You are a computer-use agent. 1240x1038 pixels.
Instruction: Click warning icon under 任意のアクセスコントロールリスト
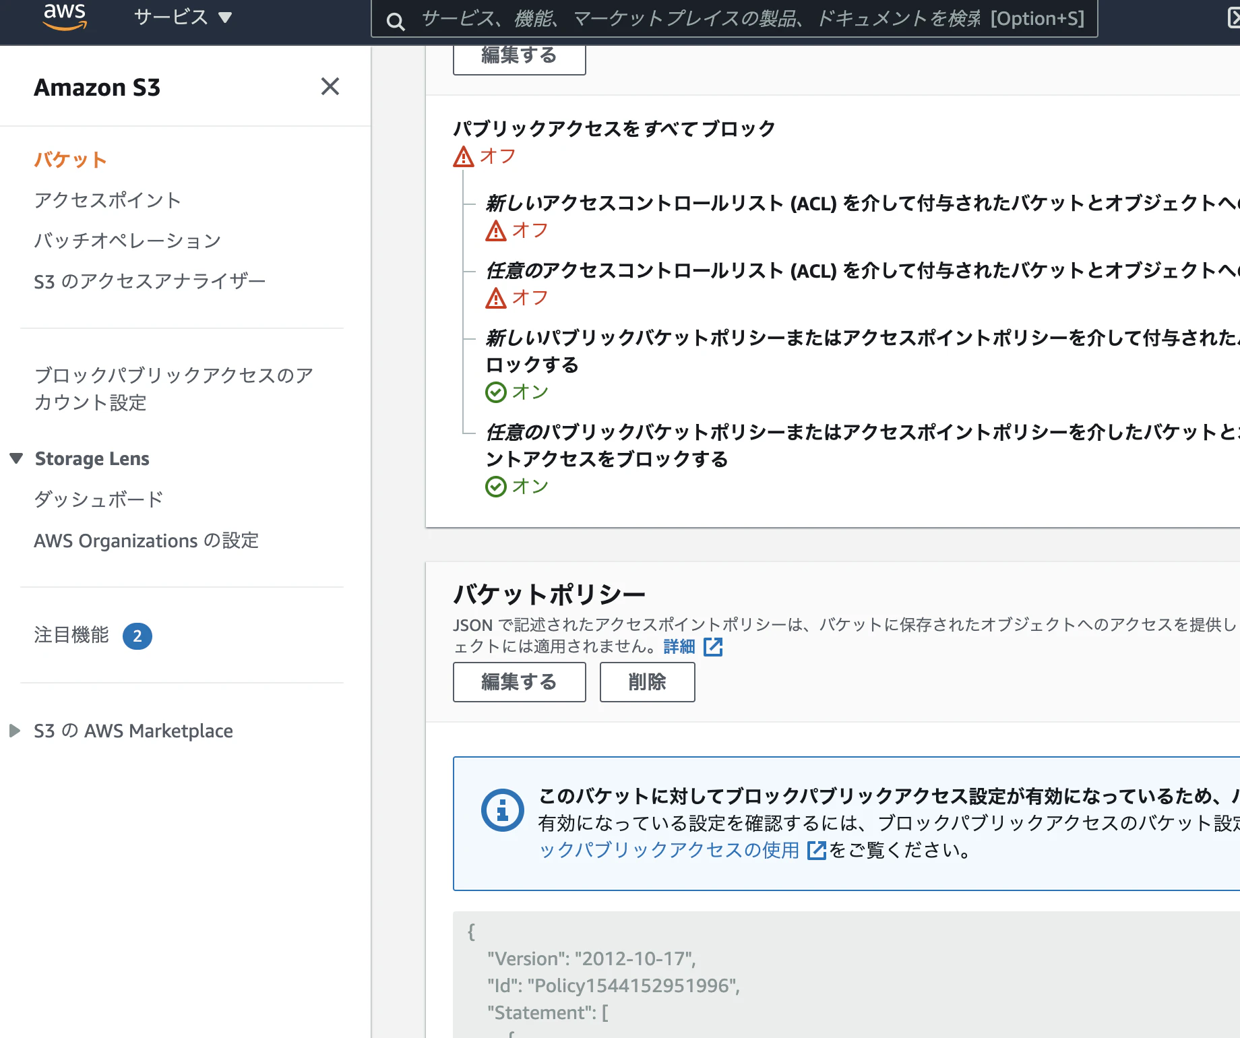496,298
